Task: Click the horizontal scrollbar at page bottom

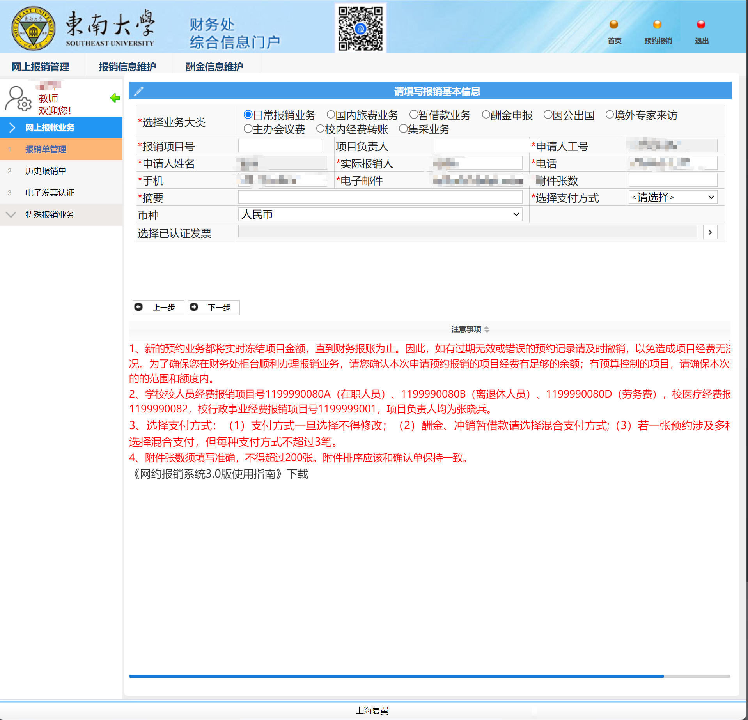Action: tap(396, 676)
